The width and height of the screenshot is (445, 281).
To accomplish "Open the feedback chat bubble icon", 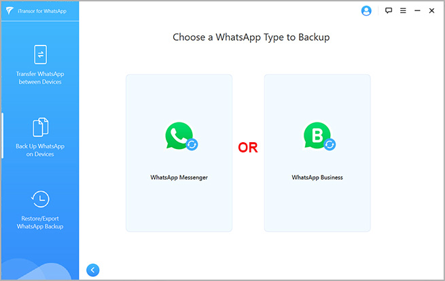I will (x=389, y=11).
